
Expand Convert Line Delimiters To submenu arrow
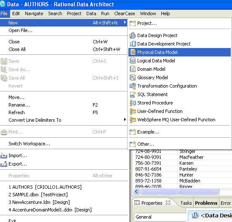click(125, 120)
